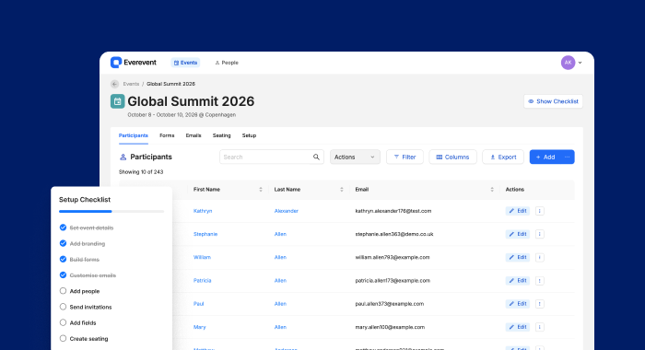Expand the account menu chevron
Screen dimensions: 645x350
(x=580, y=63)
